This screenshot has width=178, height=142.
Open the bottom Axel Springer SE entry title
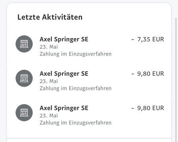[x=64, y=108]
